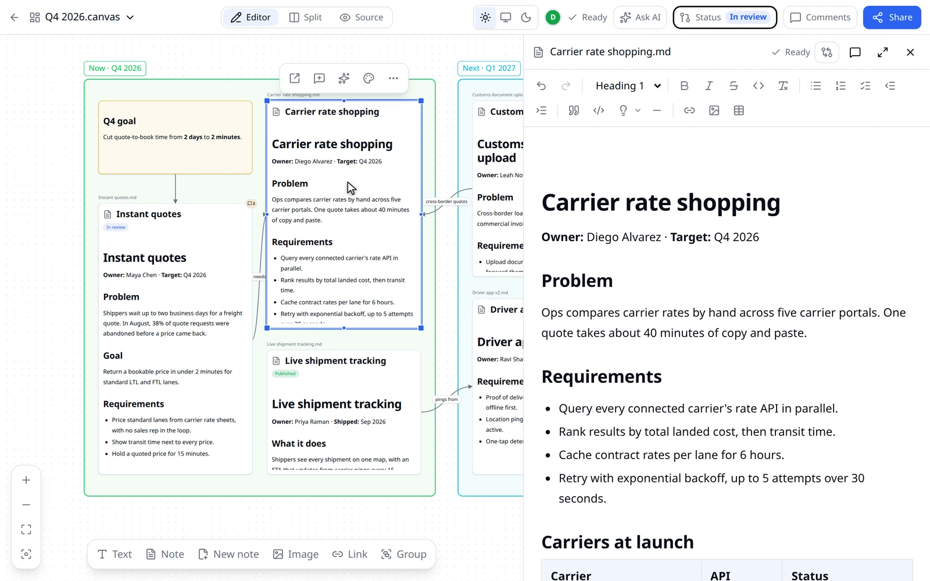Insert a task checklist
The image size is (930, 581).
click(x=865, y=86)
